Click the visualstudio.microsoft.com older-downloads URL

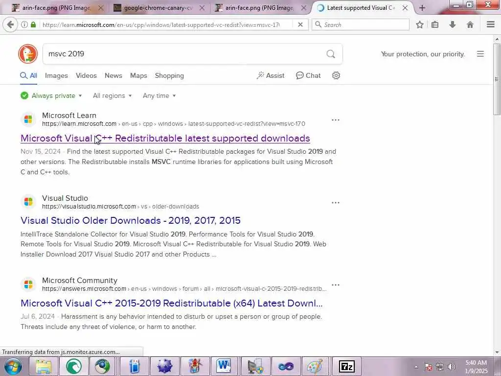[120, 207]
